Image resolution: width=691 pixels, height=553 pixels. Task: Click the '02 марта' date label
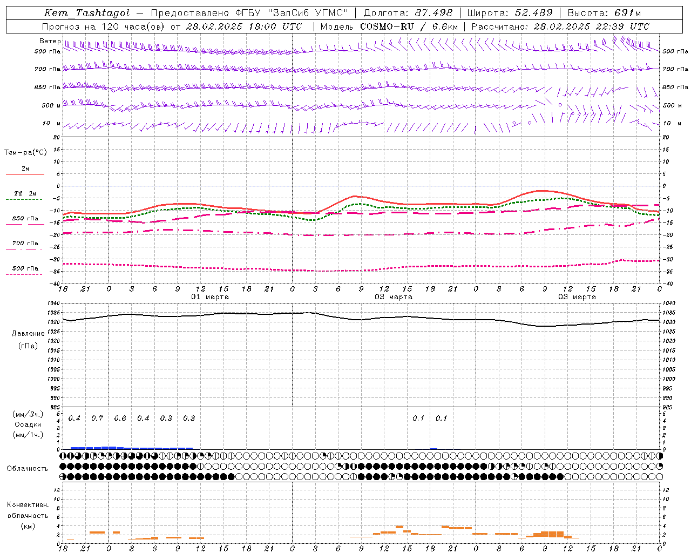click(394, 297)
